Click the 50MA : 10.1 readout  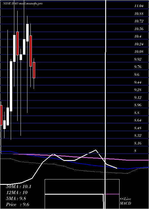pos(18,187)
